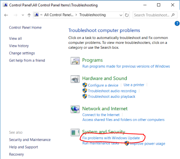Click the Search Troubleshooting input field
Viewport: 180px width, 159px height.
pyautogui.click(x=155, y=15)
